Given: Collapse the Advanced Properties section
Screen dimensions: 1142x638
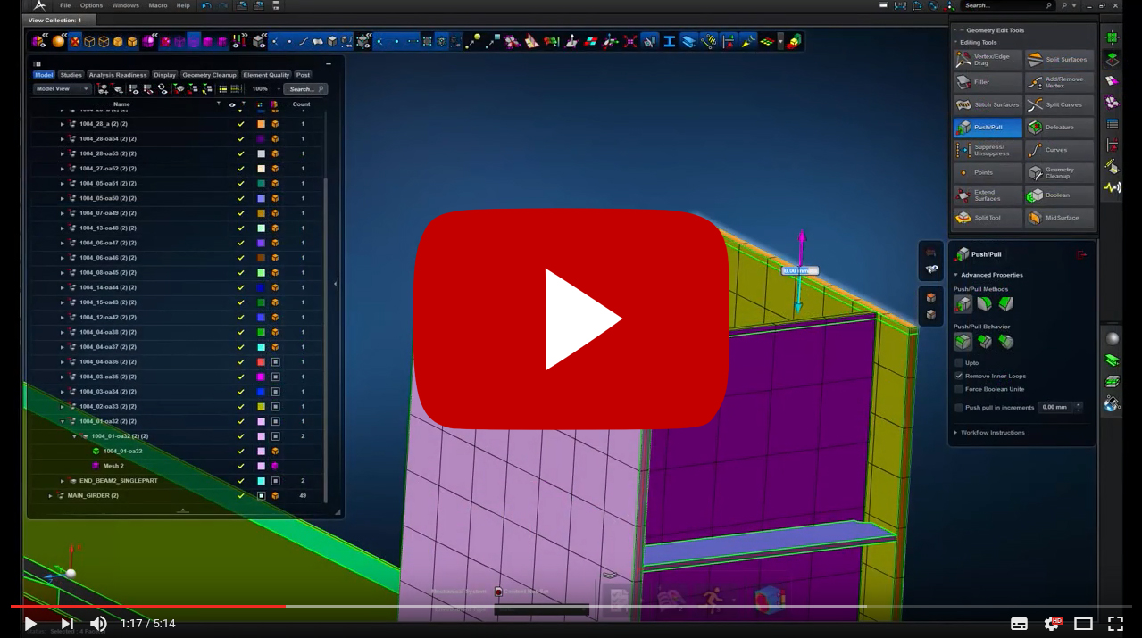Looking at the screenshot, I should [956, 275].
